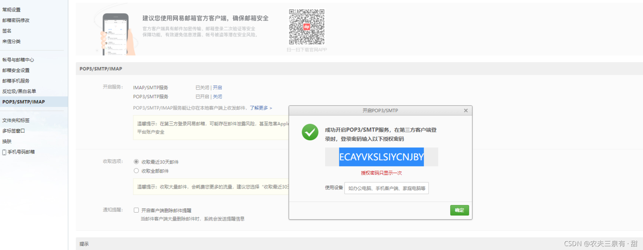Click 开启 link for IMAP/SMTP服务
Screen dimensions: 643x250
pos(217,87)
